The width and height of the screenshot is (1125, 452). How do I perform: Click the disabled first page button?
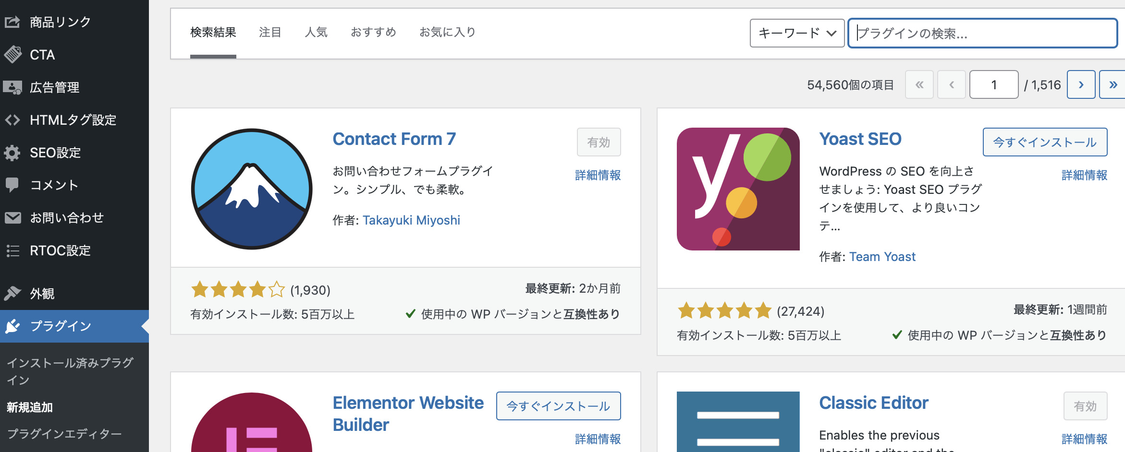click(919, 84)
